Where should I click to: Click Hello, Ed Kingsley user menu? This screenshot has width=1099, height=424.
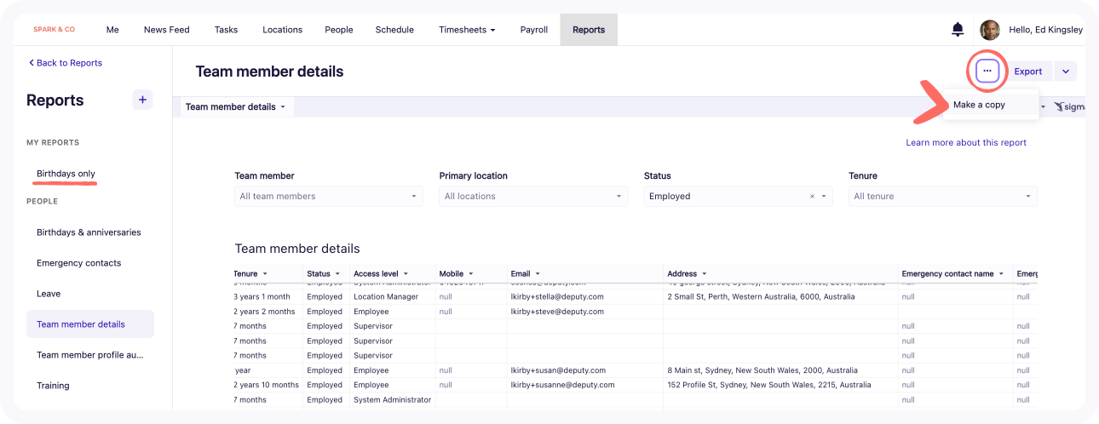[x=1045, y=30]
